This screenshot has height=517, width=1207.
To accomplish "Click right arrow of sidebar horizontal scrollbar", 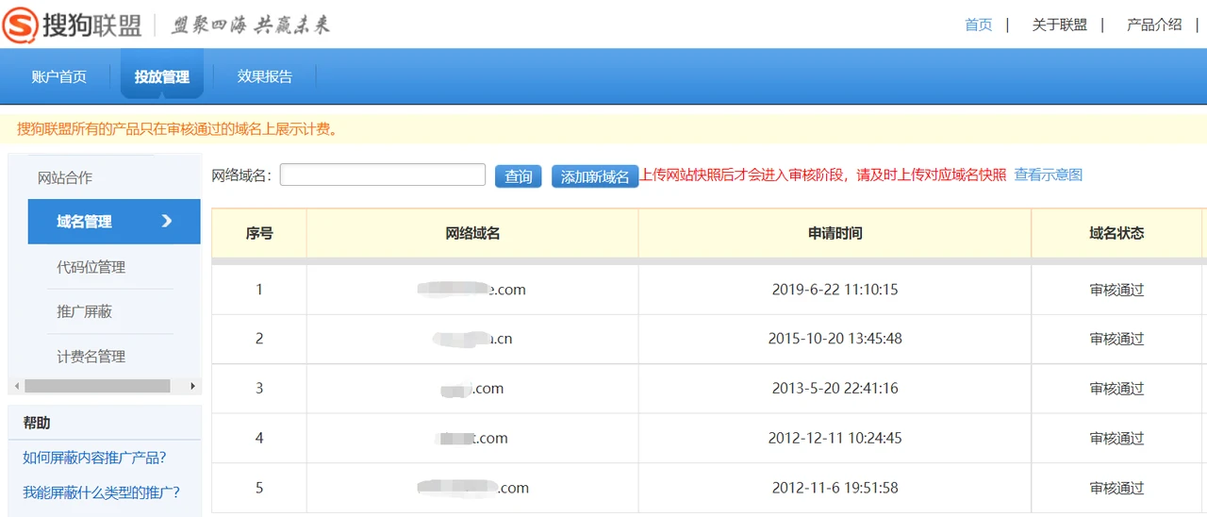I will tap(192, 386).
